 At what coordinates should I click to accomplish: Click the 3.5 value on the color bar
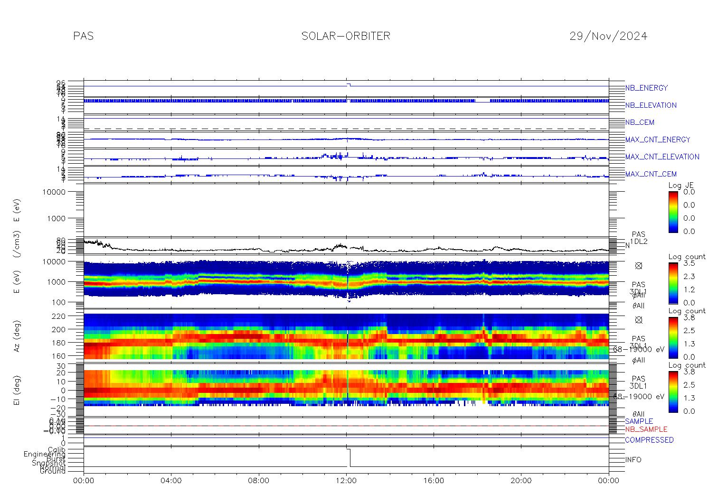[690, 263]
